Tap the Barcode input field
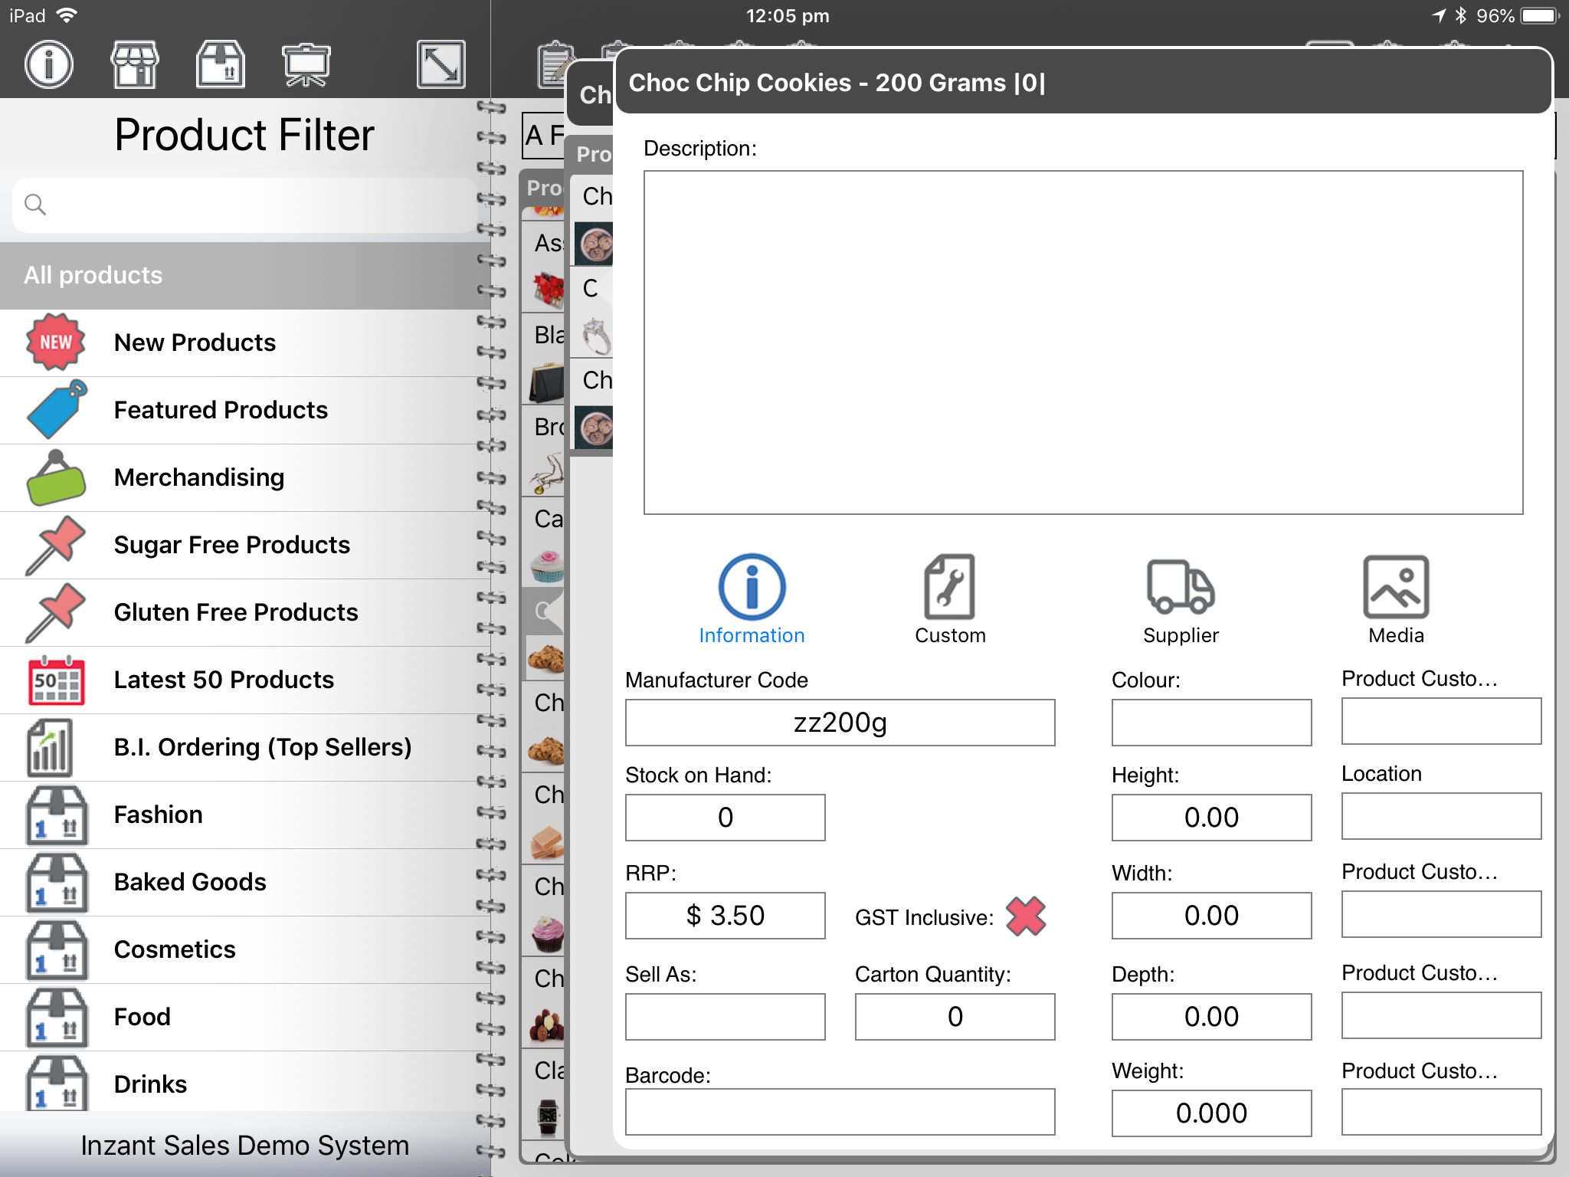Image resolution: width=1569 pixels, height=1177 pixels. pos(840,1112)
